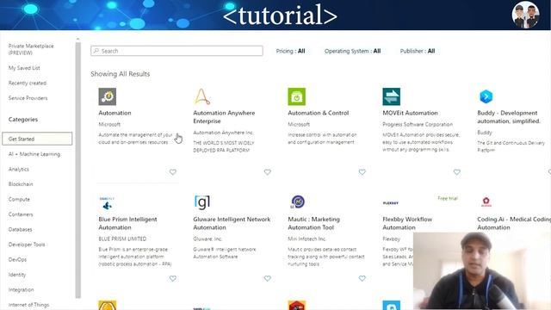Click 'Mini Infotech Inc.' publisher text
551x310 pixels.
306,239
